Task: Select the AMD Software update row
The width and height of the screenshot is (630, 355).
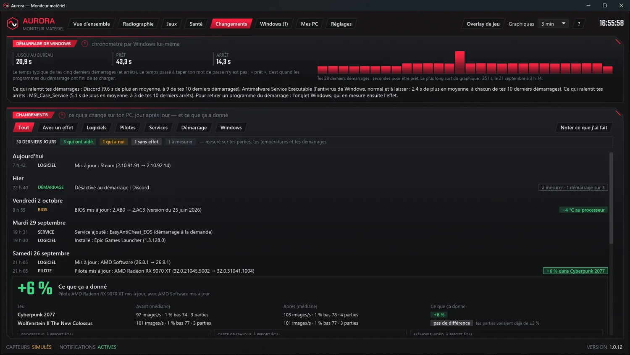Action: 310,263
